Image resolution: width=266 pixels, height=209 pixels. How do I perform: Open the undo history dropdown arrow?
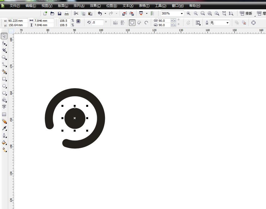105,14
